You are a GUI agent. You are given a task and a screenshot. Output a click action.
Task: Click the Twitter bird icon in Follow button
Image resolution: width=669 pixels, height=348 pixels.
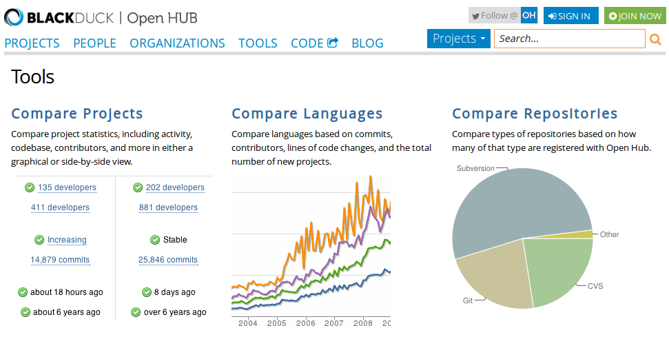click(475, 17)
